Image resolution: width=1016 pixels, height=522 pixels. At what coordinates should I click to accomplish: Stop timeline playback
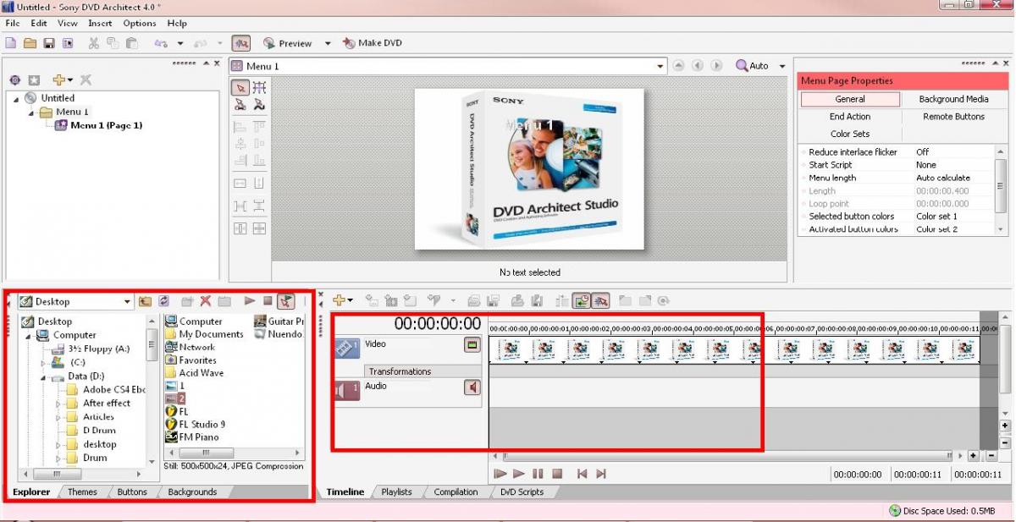(x=557, y=475)
